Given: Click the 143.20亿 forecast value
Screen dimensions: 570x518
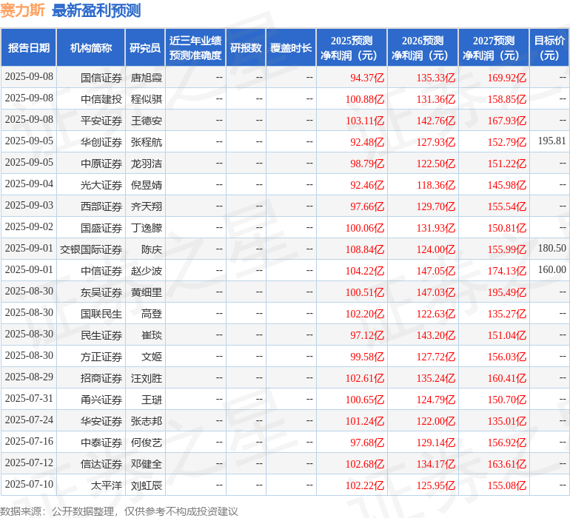Looking at the screenshot, I should pos(436,335).
